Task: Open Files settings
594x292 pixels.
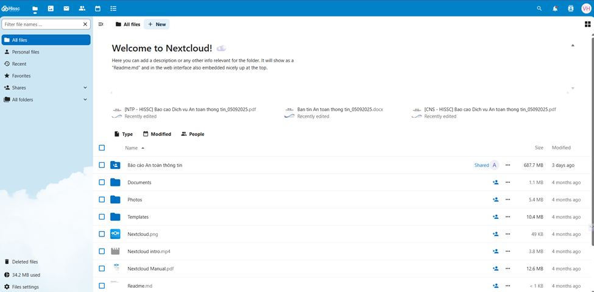Action: pyautogui.click(x=25, y=287)
